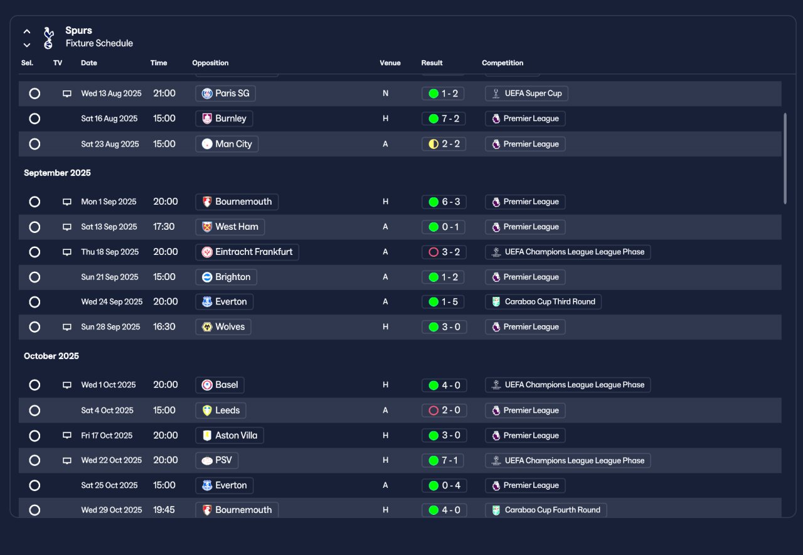The width and height of the screenshot is (803, 555).
Task: Click the date Sat 25 Oct 2025
Action: [x=109, y=485]
